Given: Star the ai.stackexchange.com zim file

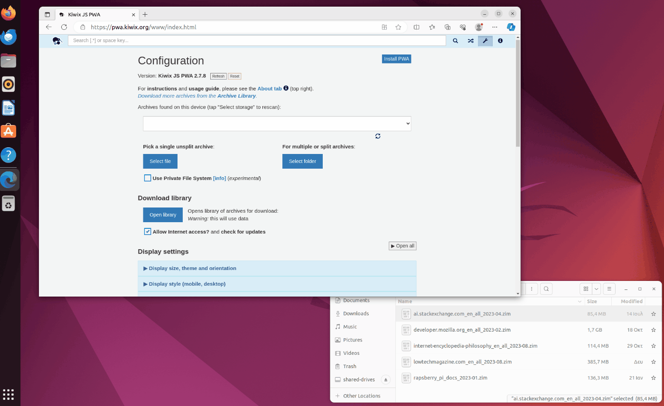Looking at the screenshot, I should pyautogui.click(x=654, y=314).
